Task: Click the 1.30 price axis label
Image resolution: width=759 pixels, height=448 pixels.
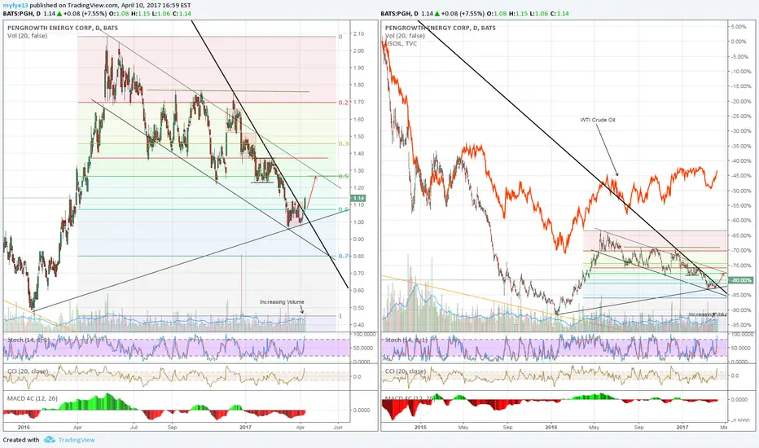Action: tap(358, 171)
